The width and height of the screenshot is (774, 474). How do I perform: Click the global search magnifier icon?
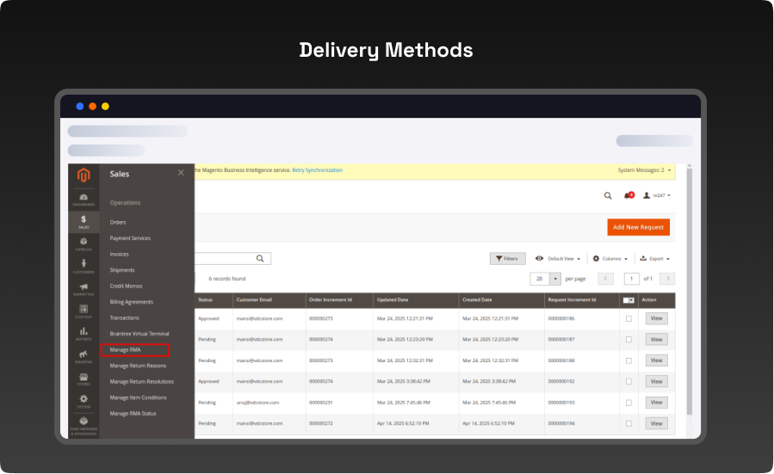coord(608,195)
